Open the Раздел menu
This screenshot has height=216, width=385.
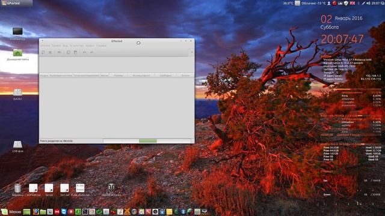90,46
